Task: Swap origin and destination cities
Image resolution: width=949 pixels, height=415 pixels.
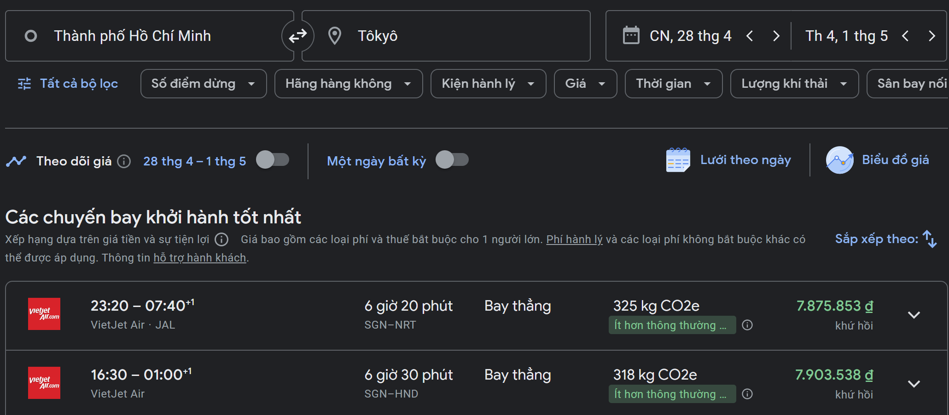Action: [298, 36]
